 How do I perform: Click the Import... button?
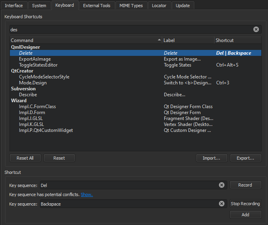[x=211, y=158]
